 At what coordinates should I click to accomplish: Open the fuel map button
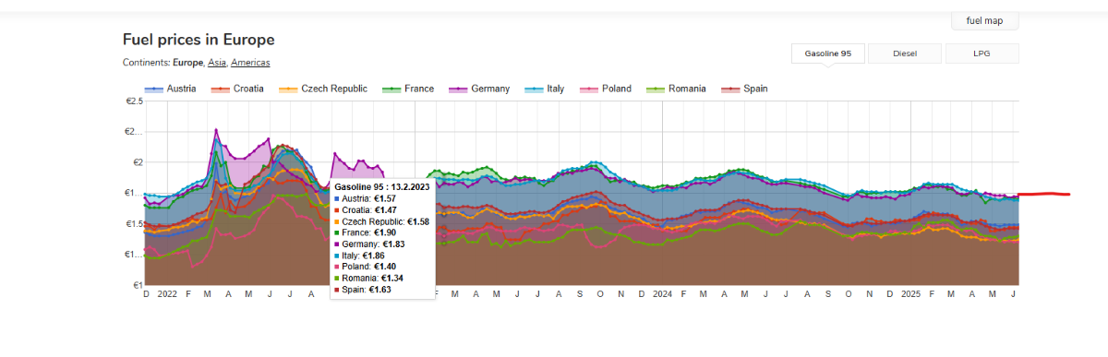coord(984,20)
